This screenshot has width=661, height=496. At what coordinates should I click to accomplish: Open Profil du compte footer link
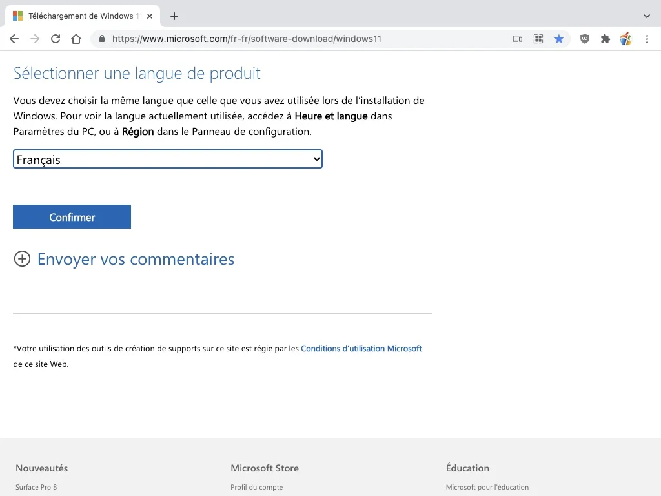pyautogui.click(x=257, y=487)
